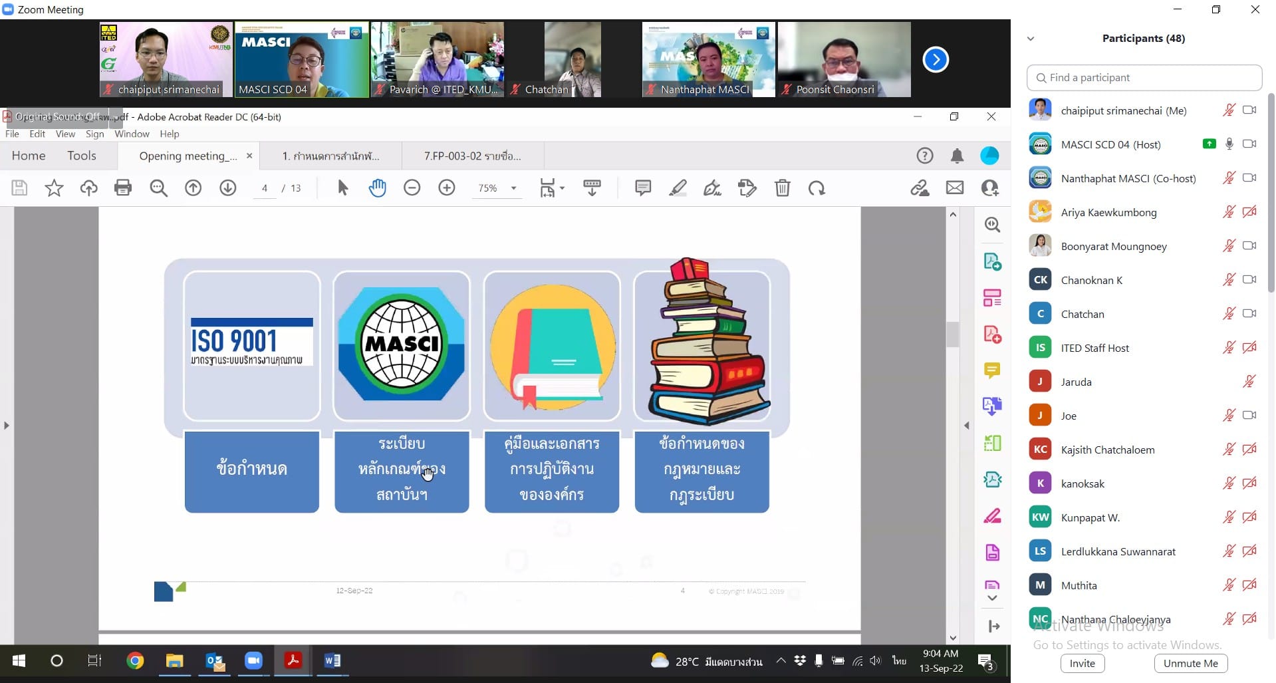
Task: Open the Help menu in Acrobat
Action: pyautogui.click(x=170, y=134)
